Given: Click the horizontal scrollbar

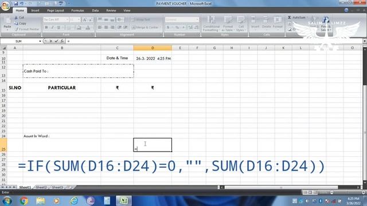Looking at the screenshot, I should pos(281,187).
